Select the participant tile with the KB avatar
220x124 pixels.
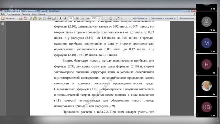[207, 107]
